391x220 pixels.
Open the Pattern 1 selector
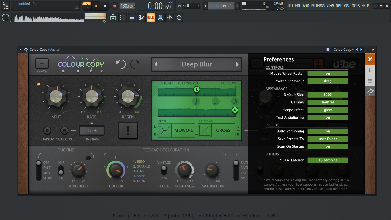click(x=221, y=6)
